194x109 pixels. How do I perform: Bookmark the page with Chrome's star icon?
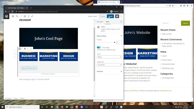click(107, 12)
